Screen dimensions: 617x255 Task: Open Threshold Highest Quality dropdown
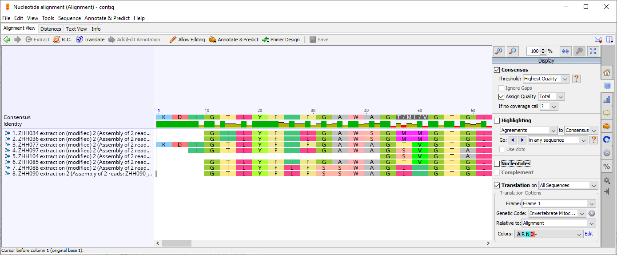(546, 79)
